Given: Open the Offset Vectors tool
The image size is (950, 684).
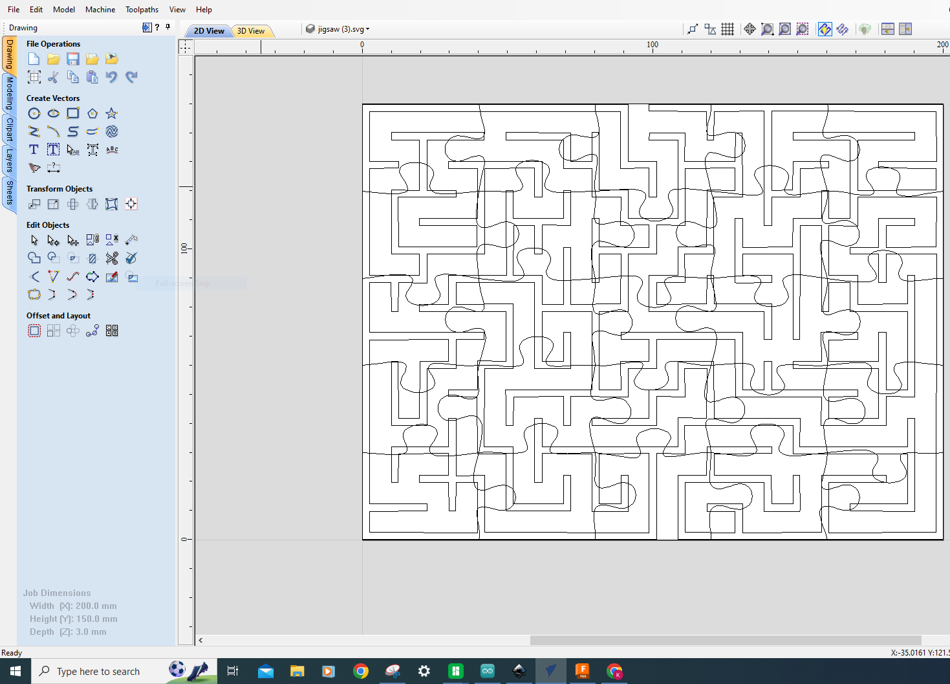Looking at the screenshot, I should [x=34, y=330].
